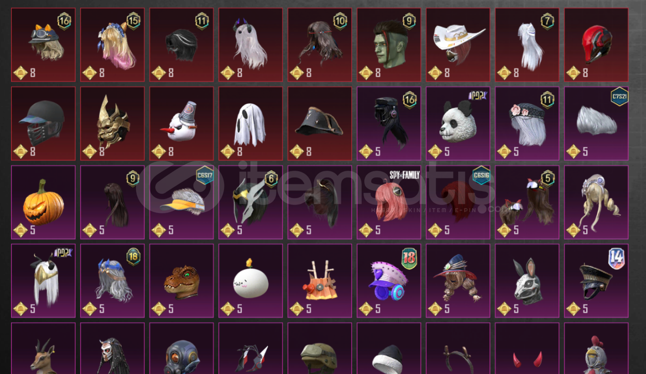
Task: Select the black baseball helmet with visor
Action: (x=43, y=124)
